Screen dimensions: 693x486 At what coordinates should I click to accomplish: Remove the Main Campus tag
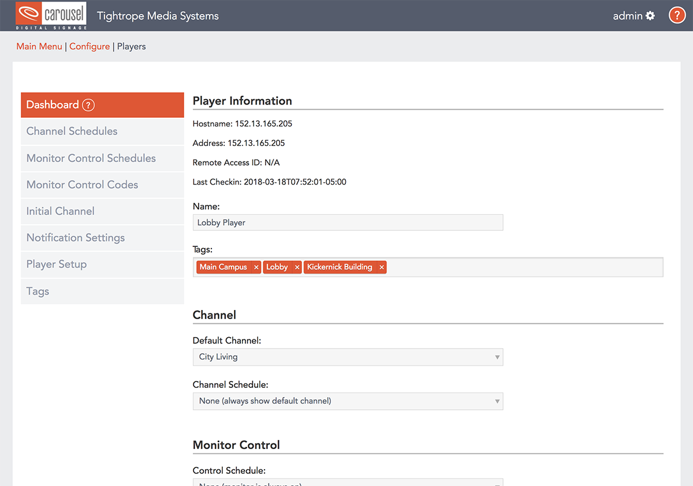[256, 267]
